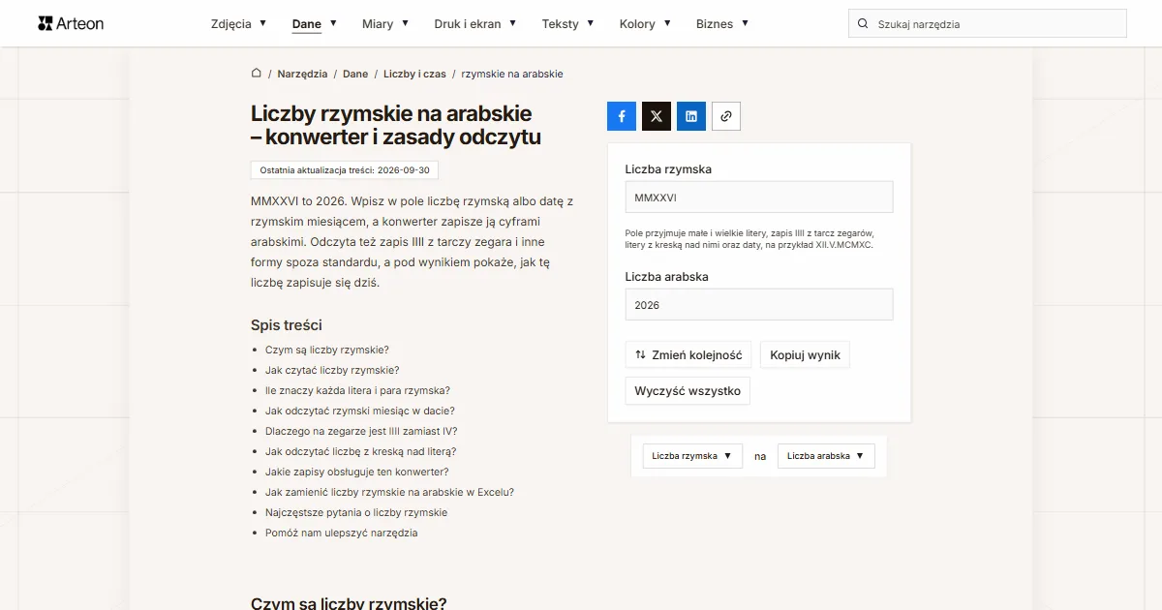Share page on X (Twitter)
The width and height of the screenshot is (1162, 610).
657,116
